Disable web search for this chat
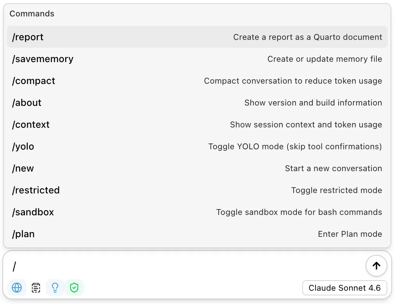 tap(16, 288)
